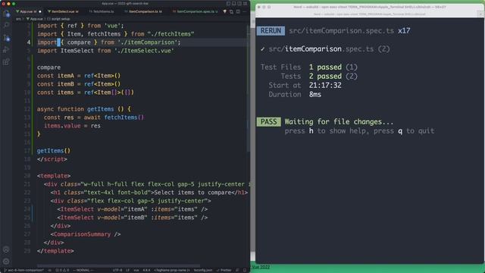Click the Duration 8ms value in terminal
This screenshot has height=273, width=485.
pyautogui.click(x=315, y=95)
